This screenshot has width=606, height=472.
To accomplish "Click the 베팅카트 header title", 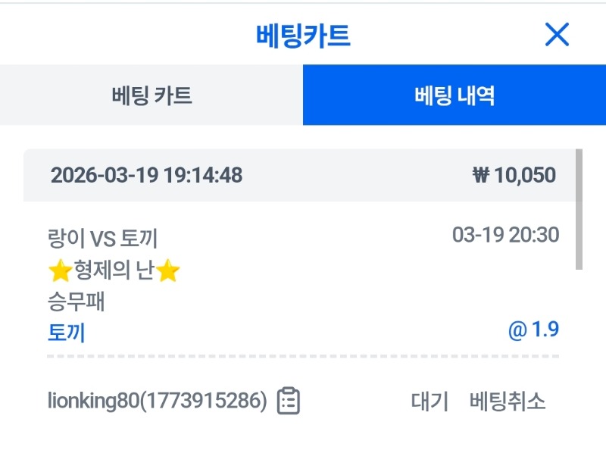I will (x=303, y=35).
